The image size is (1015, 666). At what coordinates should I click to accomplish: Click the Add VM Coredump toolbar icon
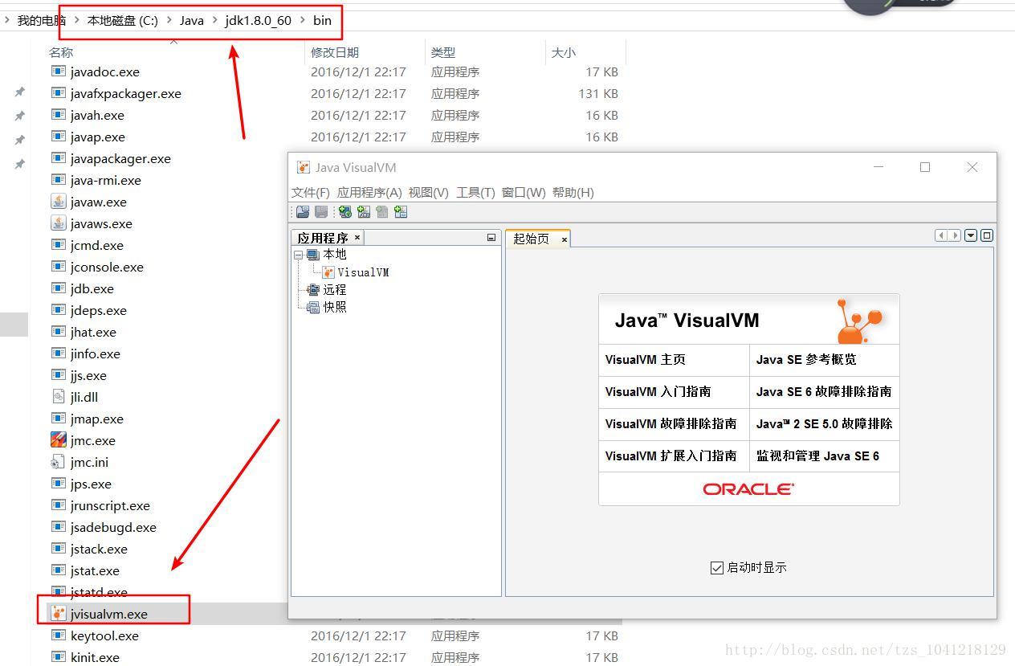pyautogui.click(x=382, y=212)
